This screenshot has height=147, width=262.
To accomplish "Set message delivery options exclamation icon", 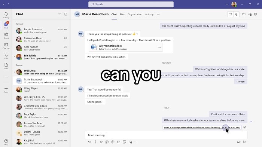I will tap(95, 142).
